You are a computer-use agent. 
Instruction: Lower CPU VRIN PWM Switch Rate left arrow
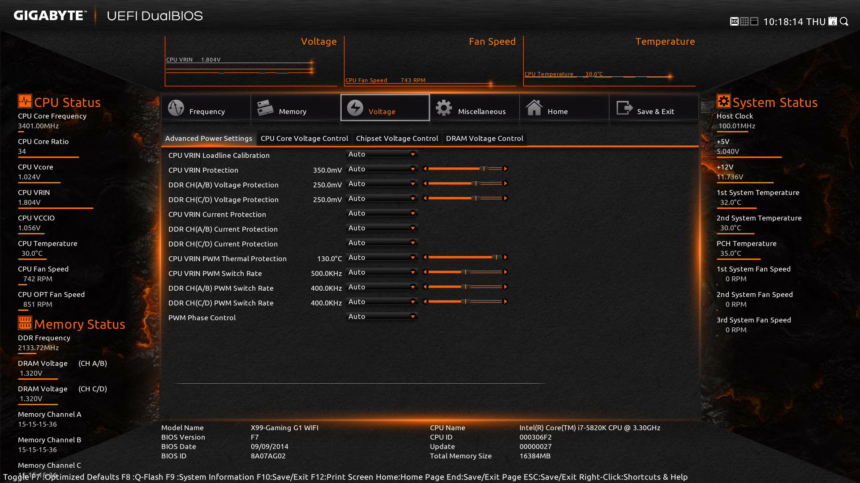point(425,272)
